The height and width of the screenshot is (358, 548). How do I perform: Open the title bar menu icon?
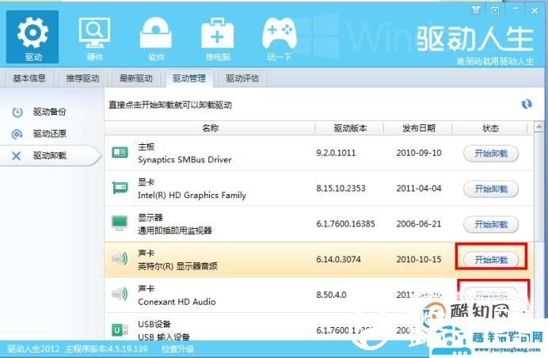click(495, 10)
